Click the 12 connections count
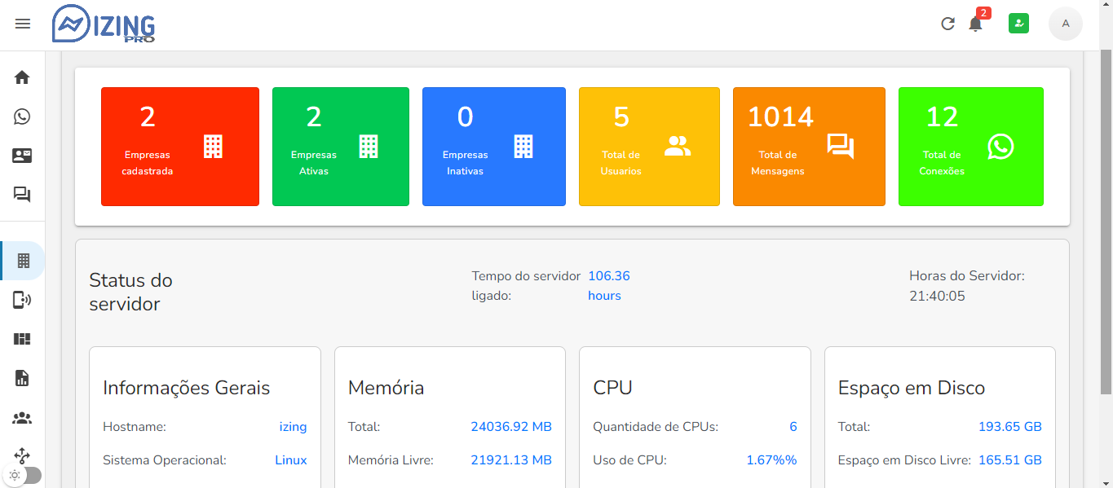1113x488 pixels. [x=943, y=117]
